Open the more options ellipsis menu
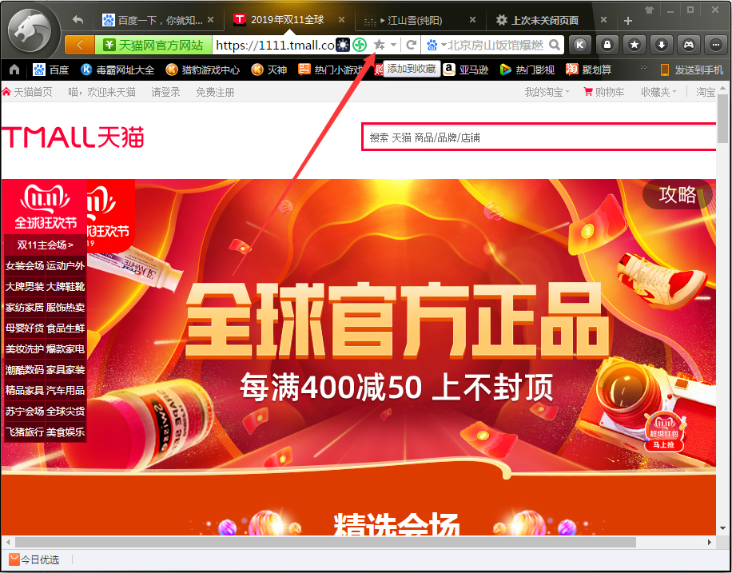732x573 pixels. click(715, 46)
